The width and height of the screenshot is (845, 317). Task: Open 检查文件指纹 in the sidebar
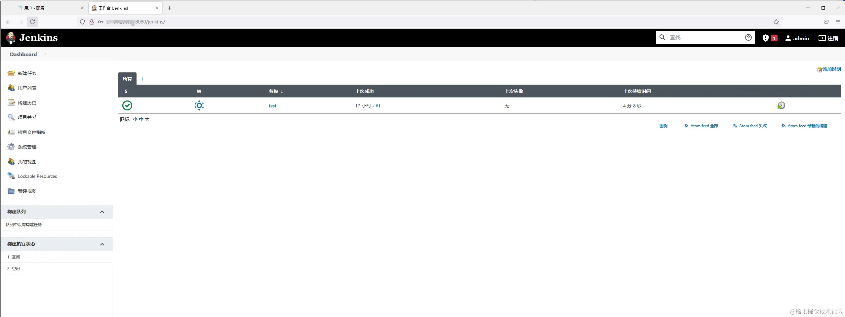pos(32,132)
